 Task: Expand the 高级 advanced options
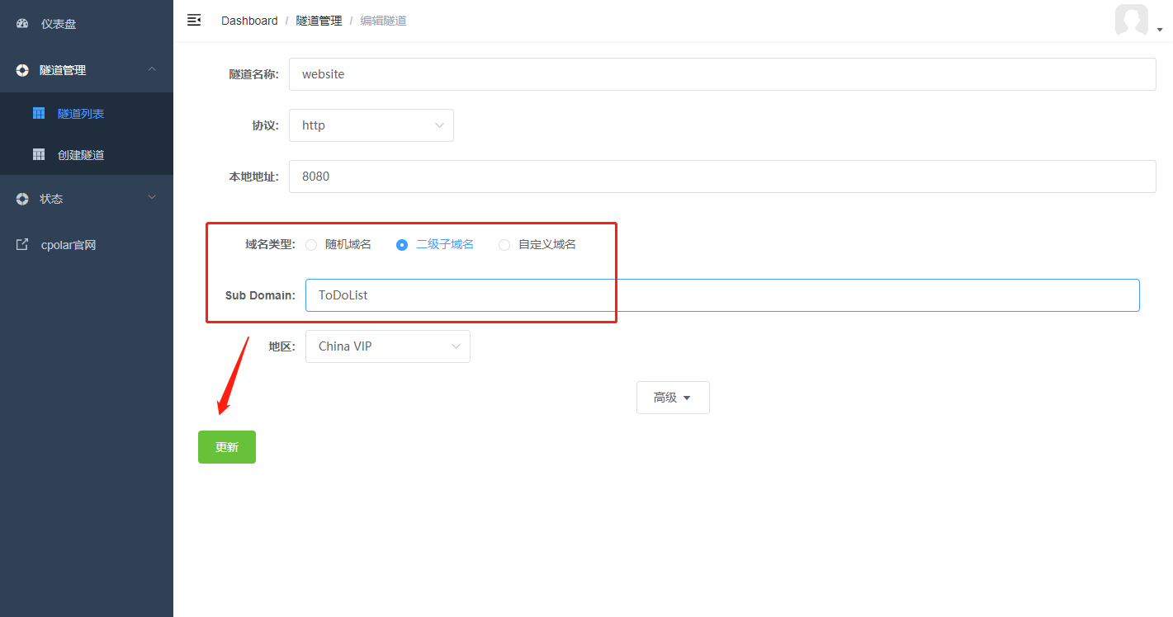[673, 397]
